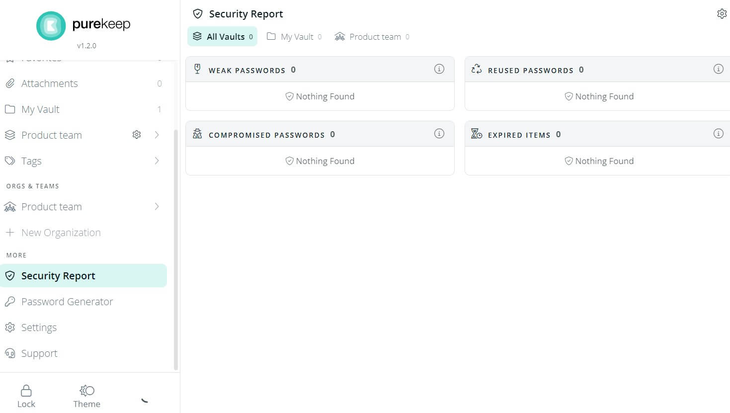Expand the Tags section
Image resolution: width=730 pixels, height=413 pixels.
157,161
